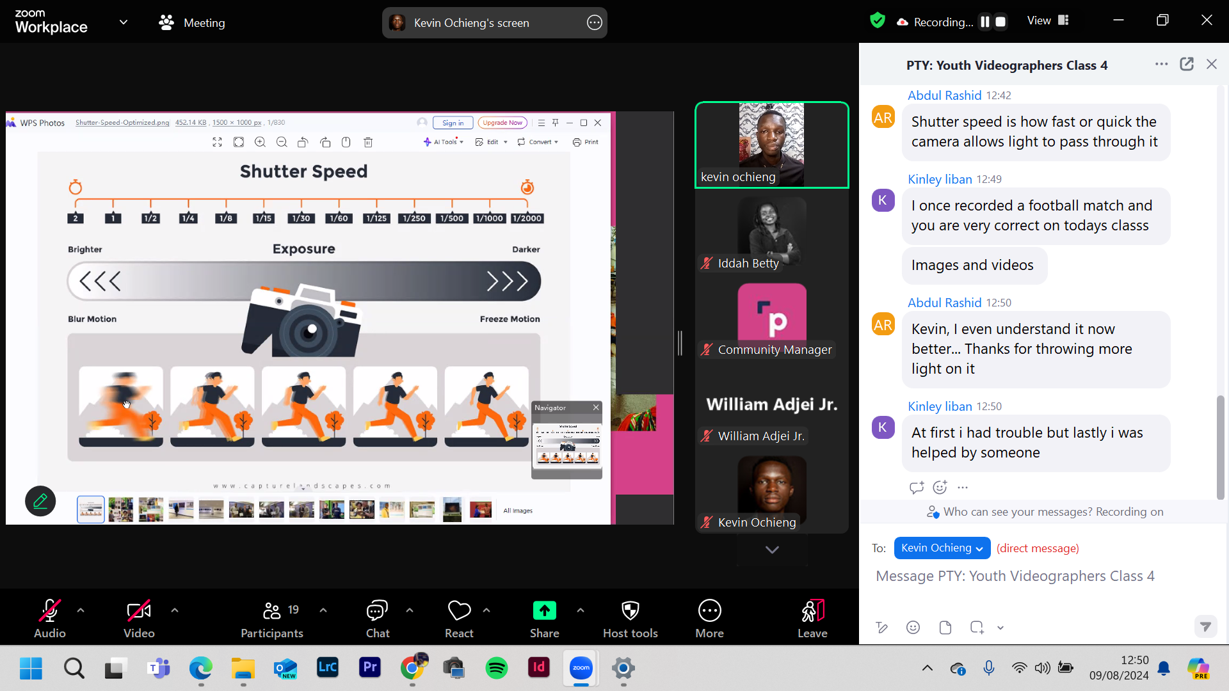The image size is (1229, 691).
Task: Open the View layout menu
Action: pyautogui.click(x=1048, y=20)
